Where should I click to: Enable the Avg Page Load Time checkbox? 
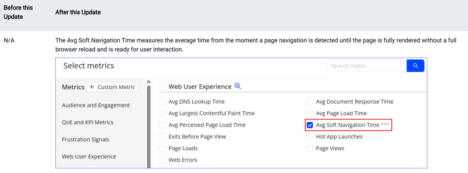coord(310,113)
